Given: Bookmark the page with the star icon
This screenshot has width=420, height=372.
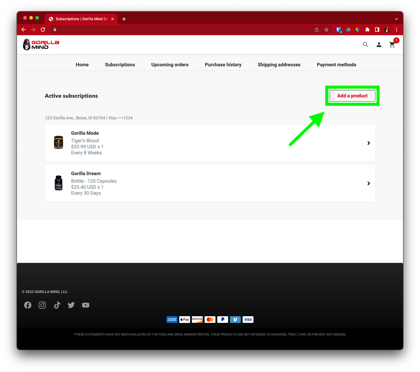Looking at the screenshot, I should click(326, 30).
